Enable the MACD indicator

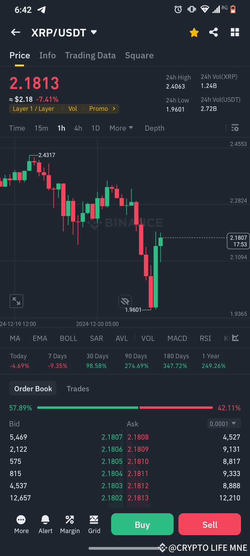click(x=177, y=338)
